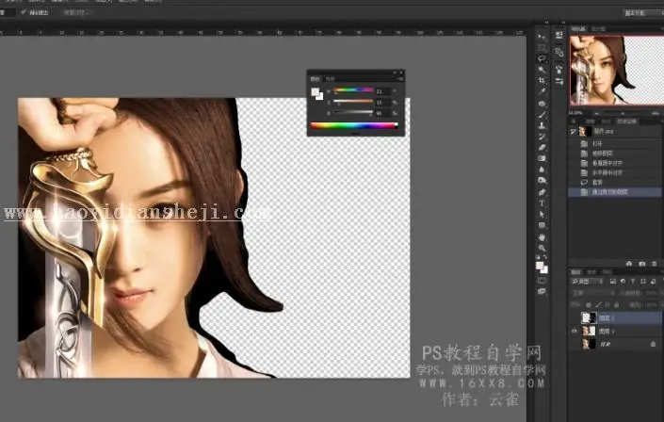Open the layer filter kind dropdown
This screenshot has width=664, height=422.
click(x=587, y=282)
